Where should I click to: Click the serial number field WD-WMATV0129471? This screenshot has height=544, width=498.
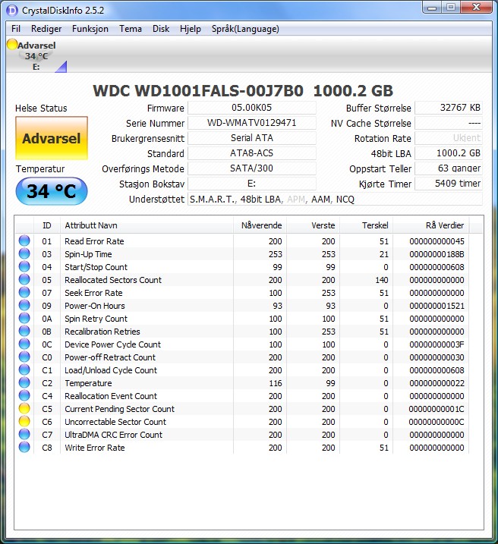[251, 123]
